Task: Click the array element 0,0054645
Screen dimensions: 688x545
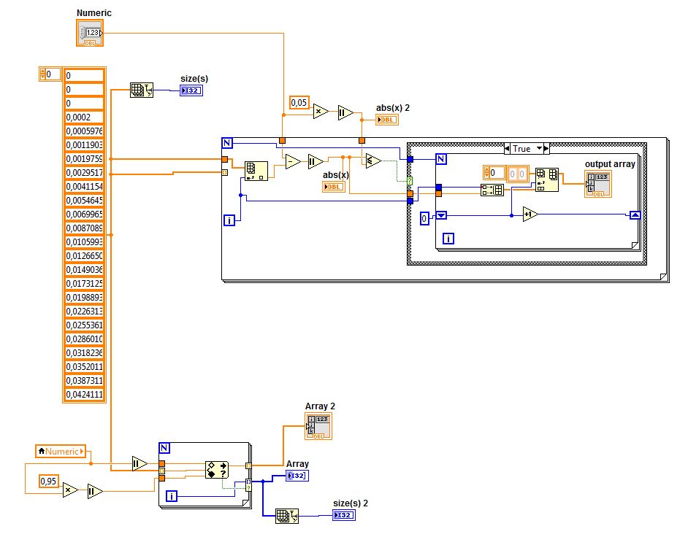Action: click(84, 201)
